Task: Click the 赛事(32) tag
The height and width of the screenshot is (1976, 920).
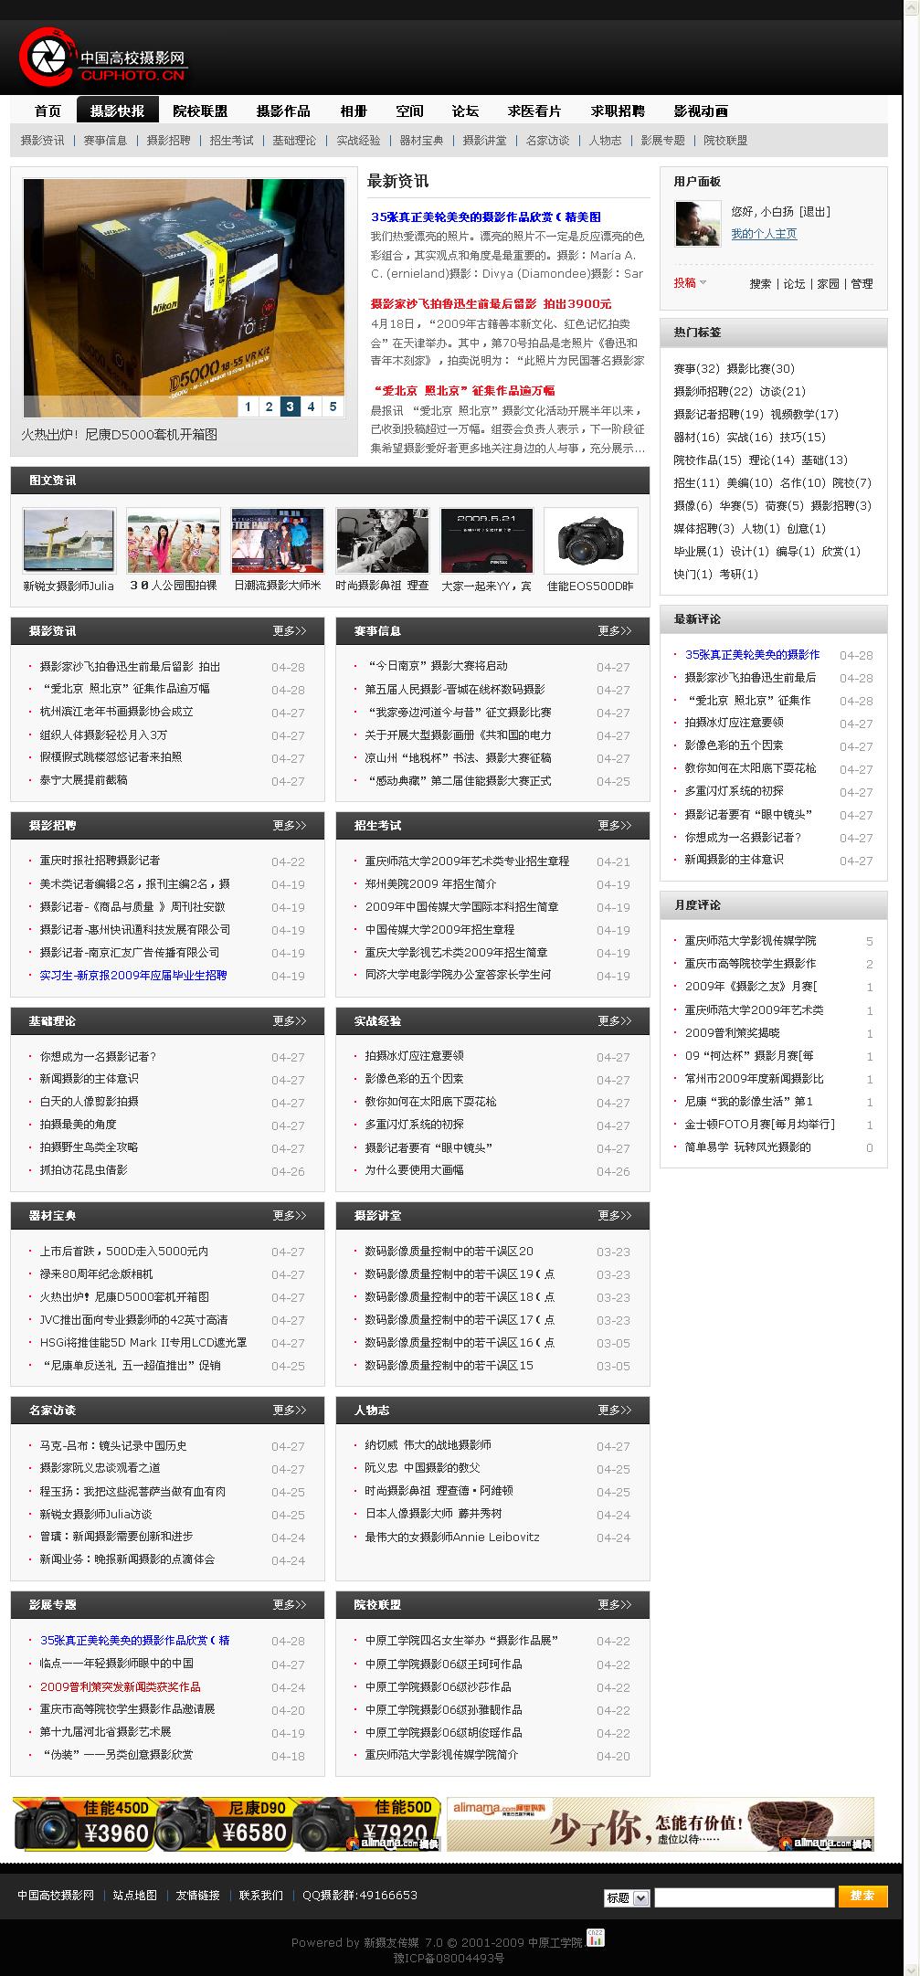Action: (x=697, y=368)
